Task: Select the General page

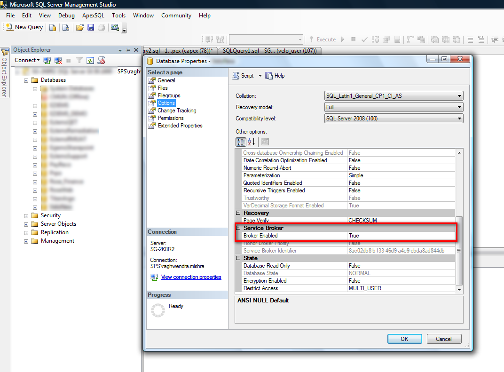Action: click(166, 80)
